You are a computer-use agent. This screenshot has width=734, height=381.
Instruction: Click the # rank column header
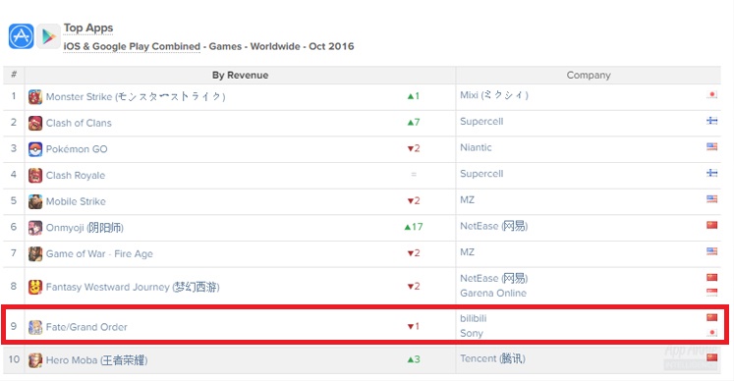(x=14, y=75)
